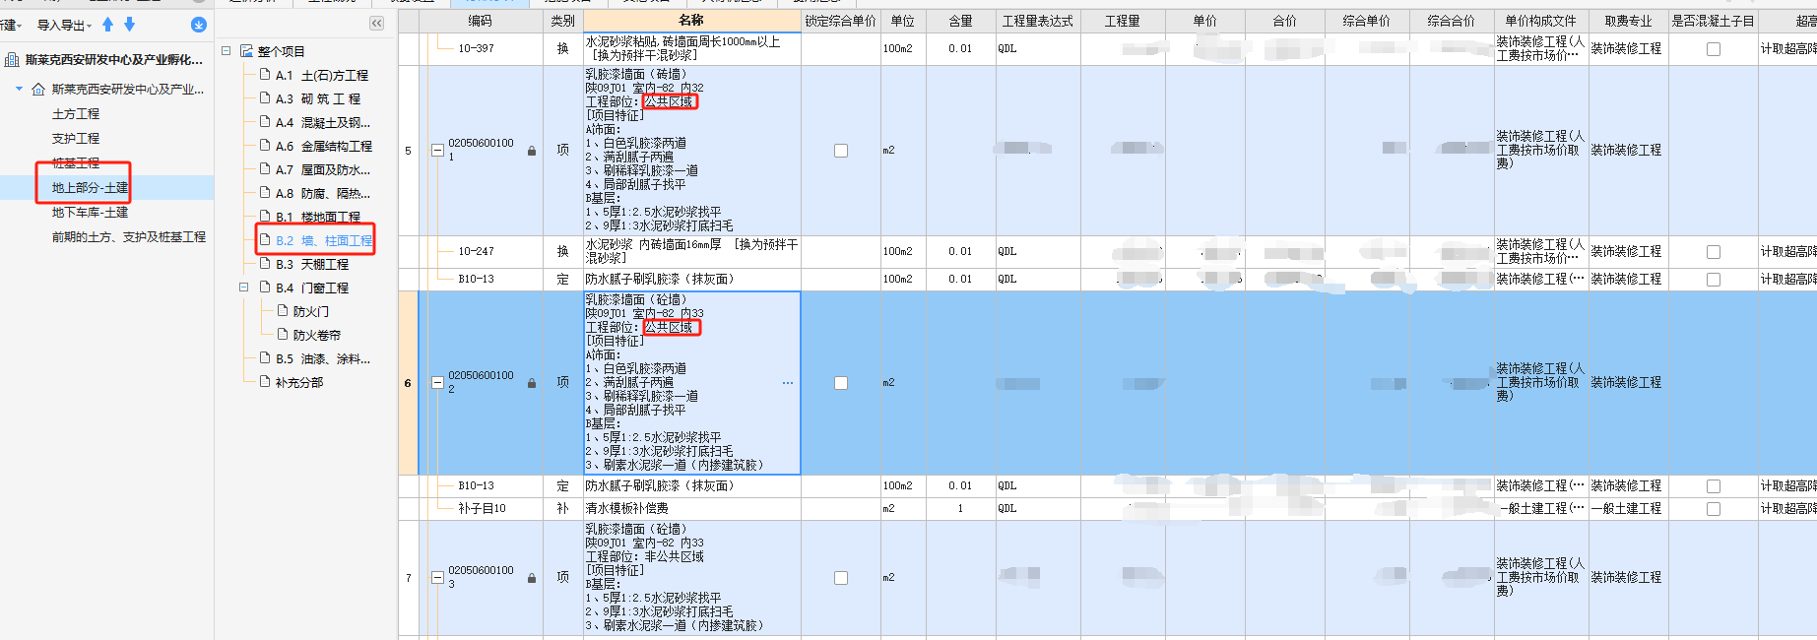
Task: Open A.4 混凝土及钢 section
Action: 323,123
